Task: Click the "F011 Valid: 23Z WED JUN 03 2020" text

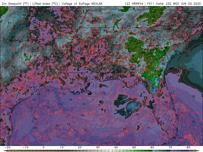Action: coord(174,4)
